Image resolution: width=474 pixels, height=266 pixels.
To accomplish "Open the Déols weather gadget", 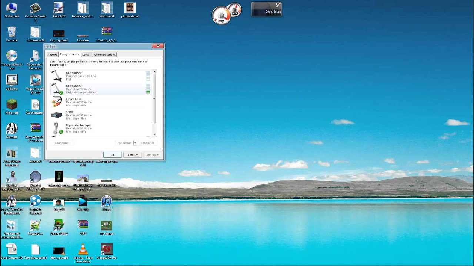I will 267,9.
